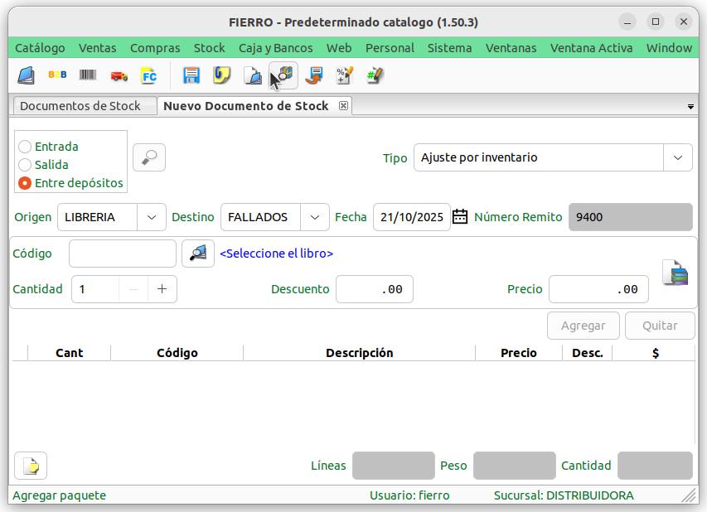Viewport: 707px width, 512px height.
Task: Open the Destino FALLADOS dropdown
Action: coord(314,217)
